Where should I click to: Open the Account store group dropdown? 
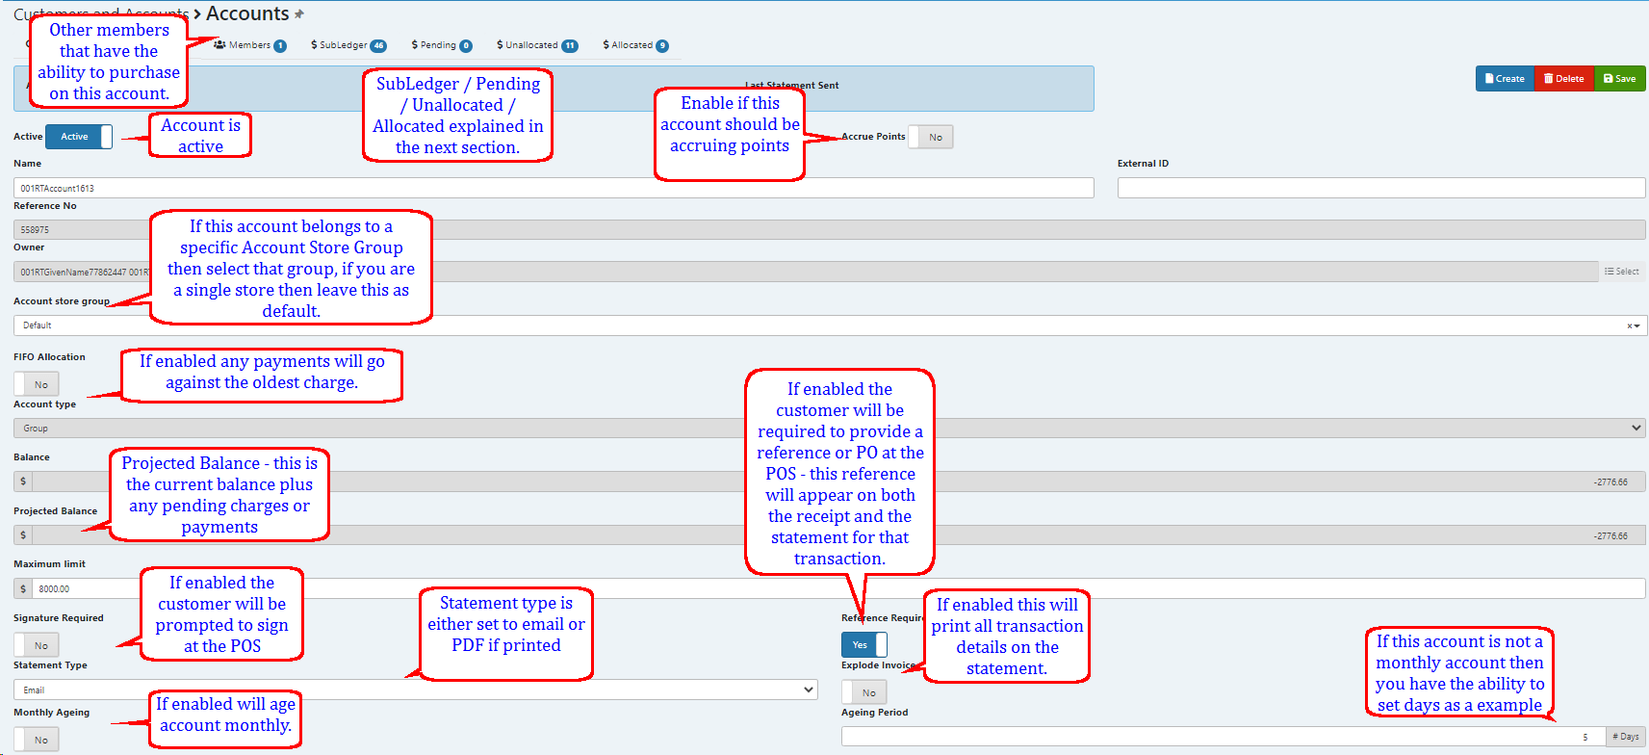point(830,325)
